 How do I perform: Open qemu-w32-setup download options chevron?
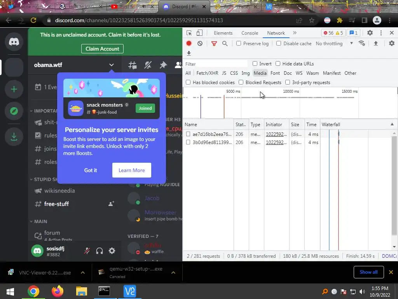coord(173,273)
